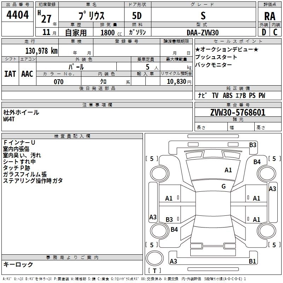Click the mileage value 130,978 km
Screen dimensions: 283x283
tap(41, 51)
